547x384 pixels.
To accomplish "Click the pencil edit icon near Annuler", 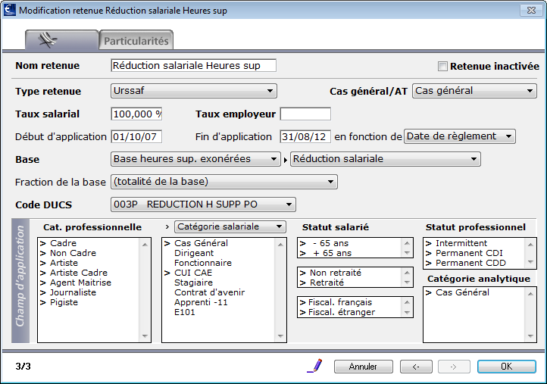I will click(315, 366).
